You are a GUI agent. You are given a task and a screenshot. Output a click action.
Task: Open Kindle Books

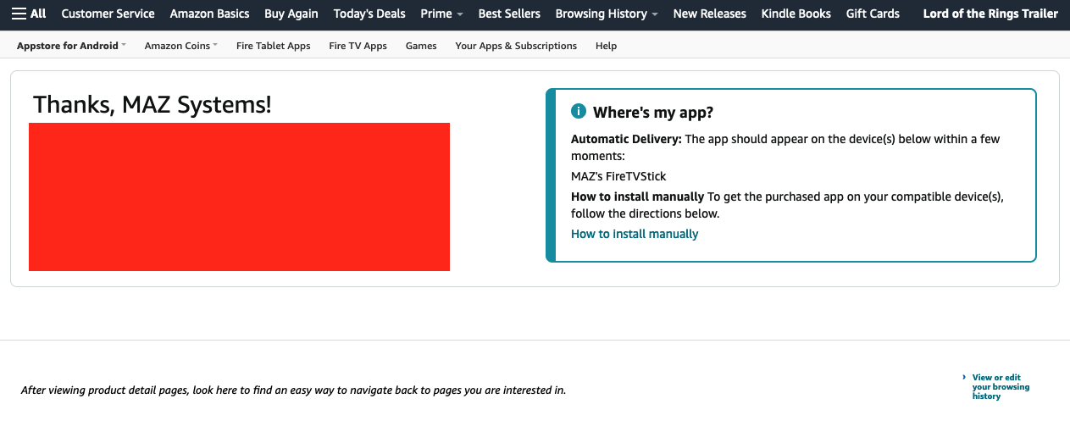pyautogui.click(x=796, y=14)
